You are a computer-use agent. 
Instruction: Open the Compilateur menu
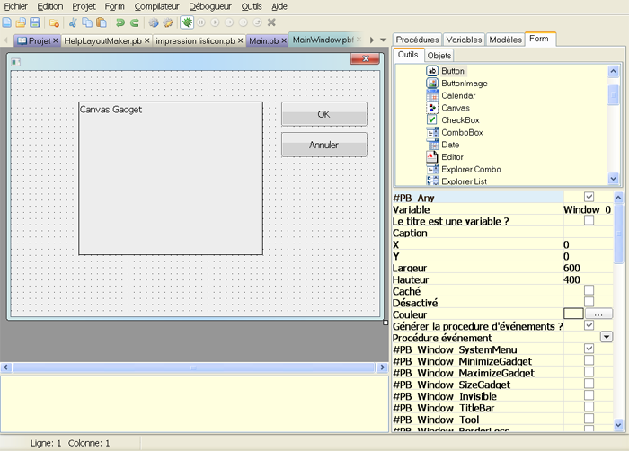(156, 6)
